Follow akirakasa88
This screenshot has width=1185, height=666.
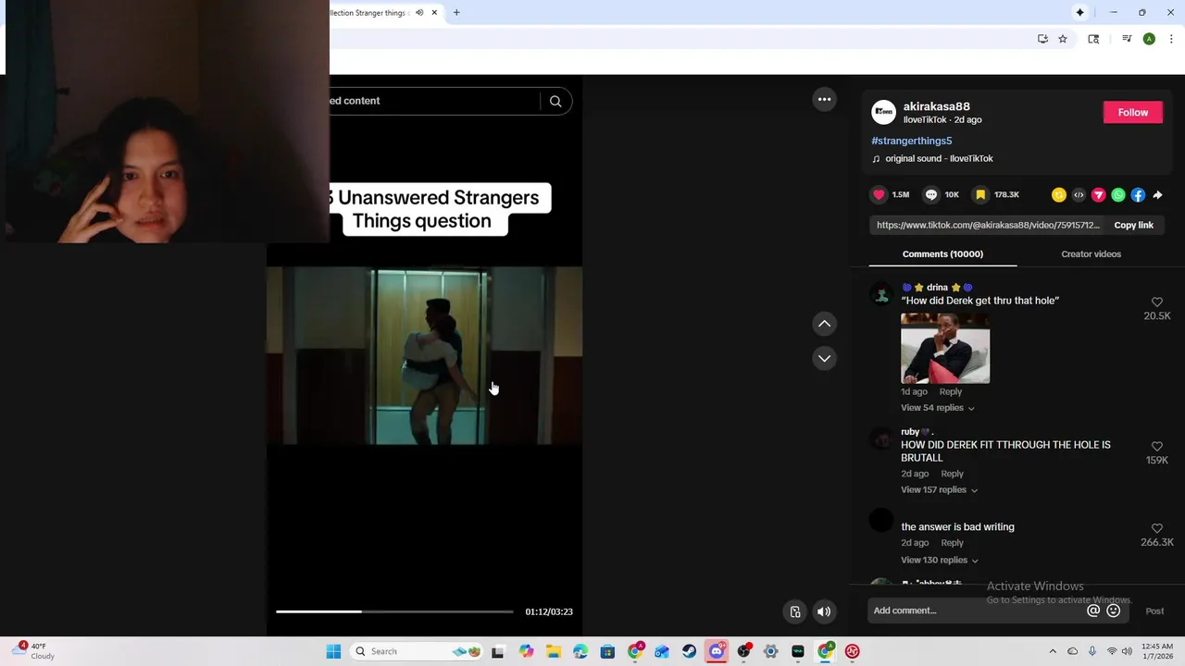1132,112
